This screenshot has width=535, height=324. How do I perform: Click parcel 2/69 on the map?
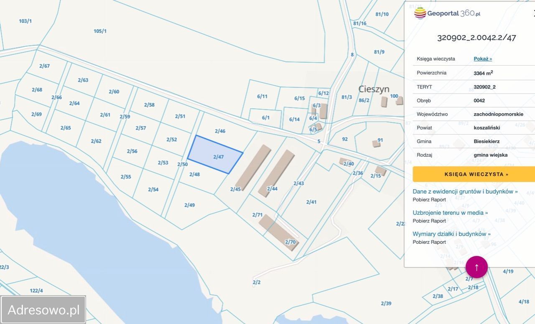(x=36, y=114)
